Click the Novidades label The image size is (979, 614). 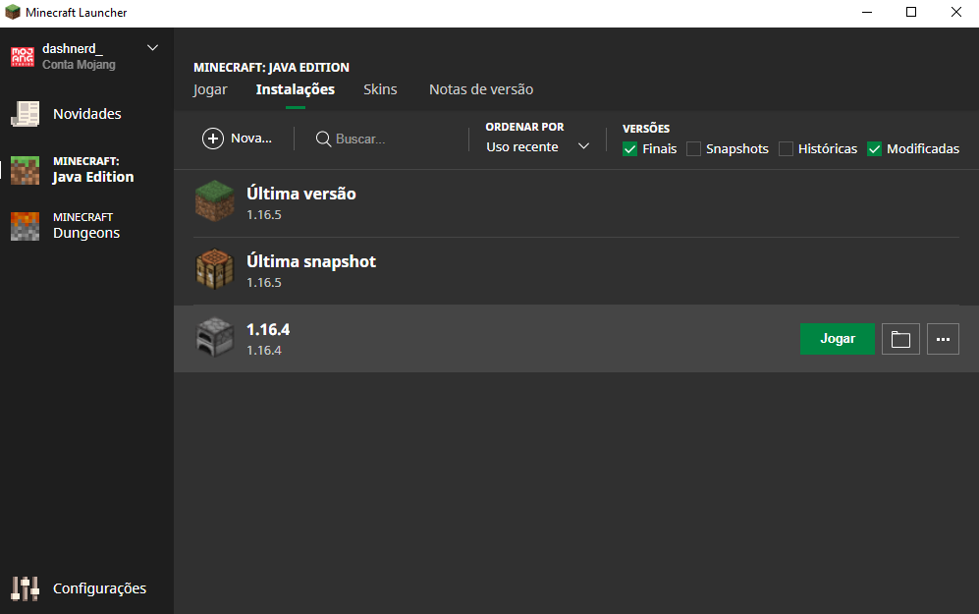[x=87, y=114]
